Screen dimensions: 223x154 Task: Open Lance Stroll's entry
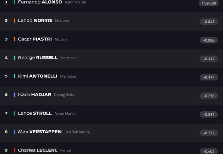point(34,113)
